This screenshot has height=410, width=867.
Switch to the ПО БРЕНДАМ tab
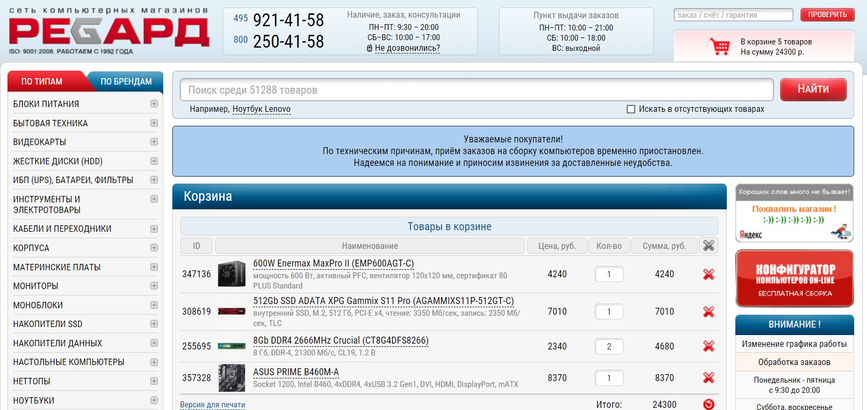click(x=126, y=81)
